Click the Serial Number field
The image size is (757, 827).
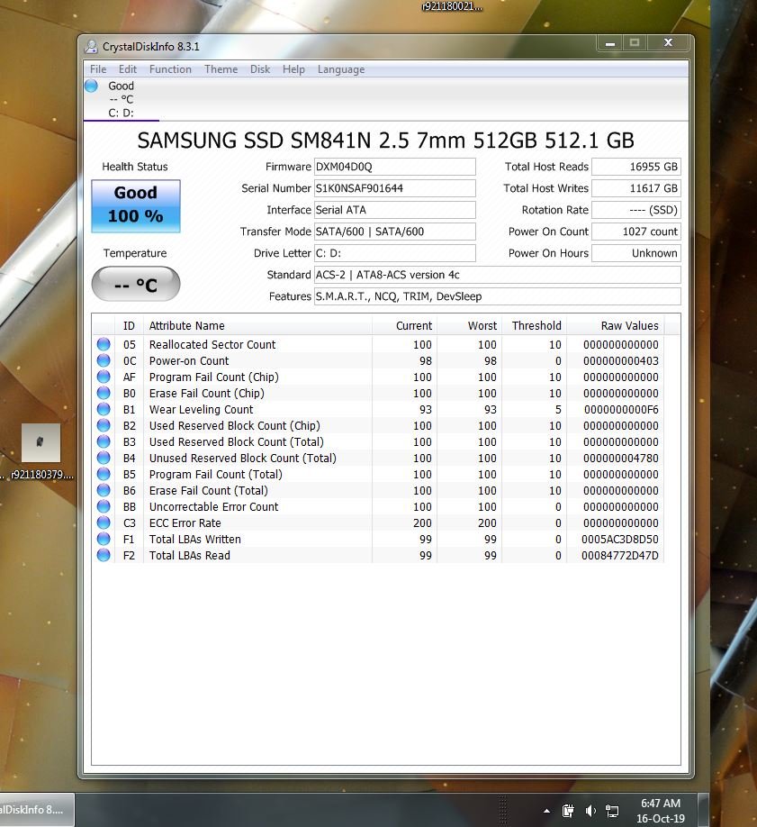point(394,188)
